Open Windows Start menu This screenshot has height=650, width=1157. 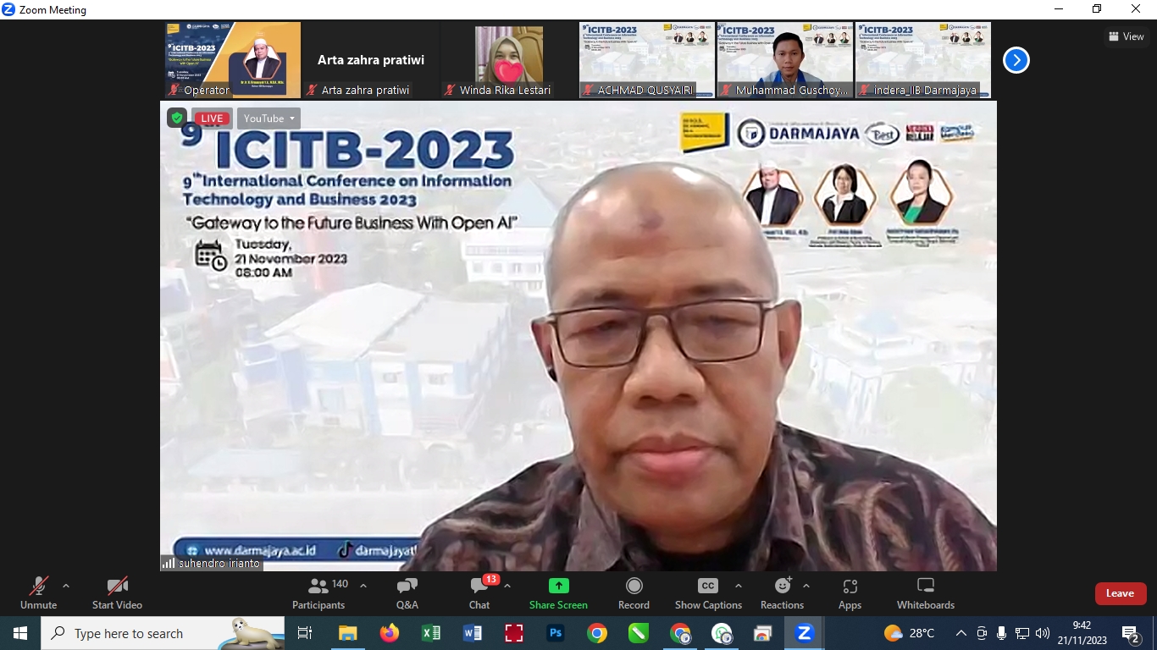coord(19,633)
